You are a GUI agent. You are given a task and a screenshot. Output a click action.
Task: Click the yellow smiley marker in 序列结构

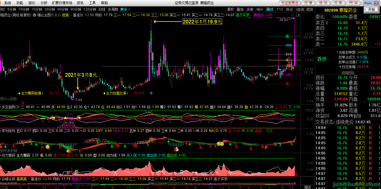(x=47, y=147)
